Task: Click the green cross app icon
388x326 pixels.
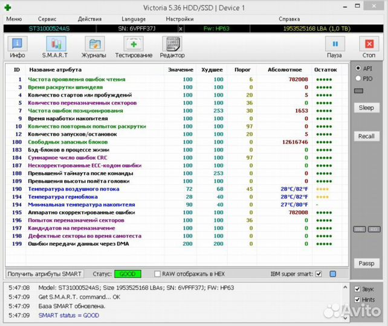Action: [x=8, y=7]
